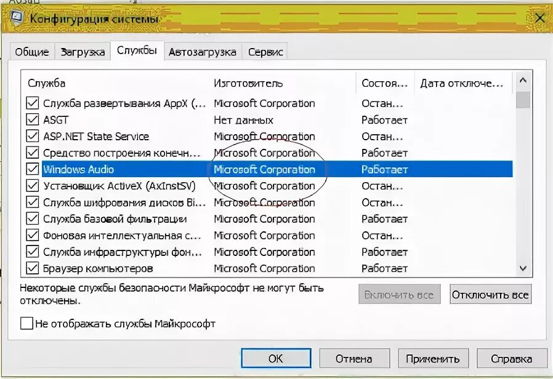Select the ASGT service name

click(x=55, y=120)
